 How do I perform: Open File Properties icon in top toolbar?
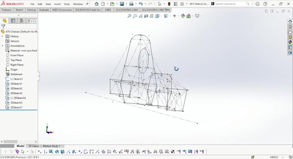coord(175,4)
